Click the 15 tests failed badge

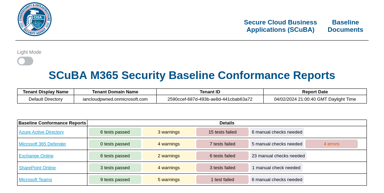tap(222, 132)
